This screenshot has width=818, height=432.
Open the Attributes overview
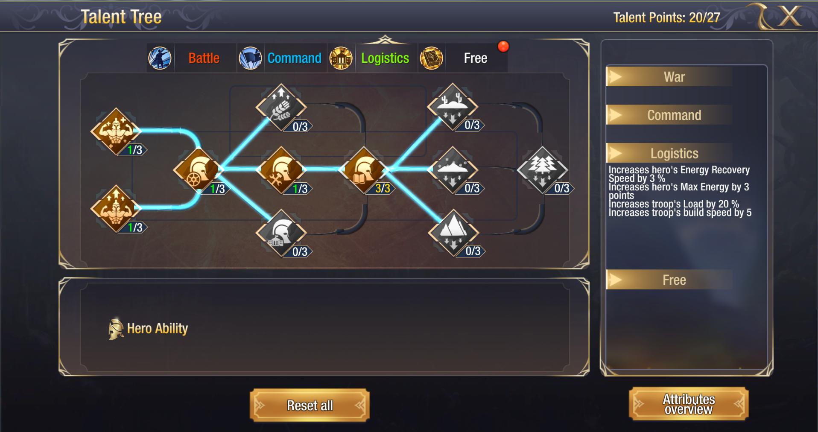[689, 404]
